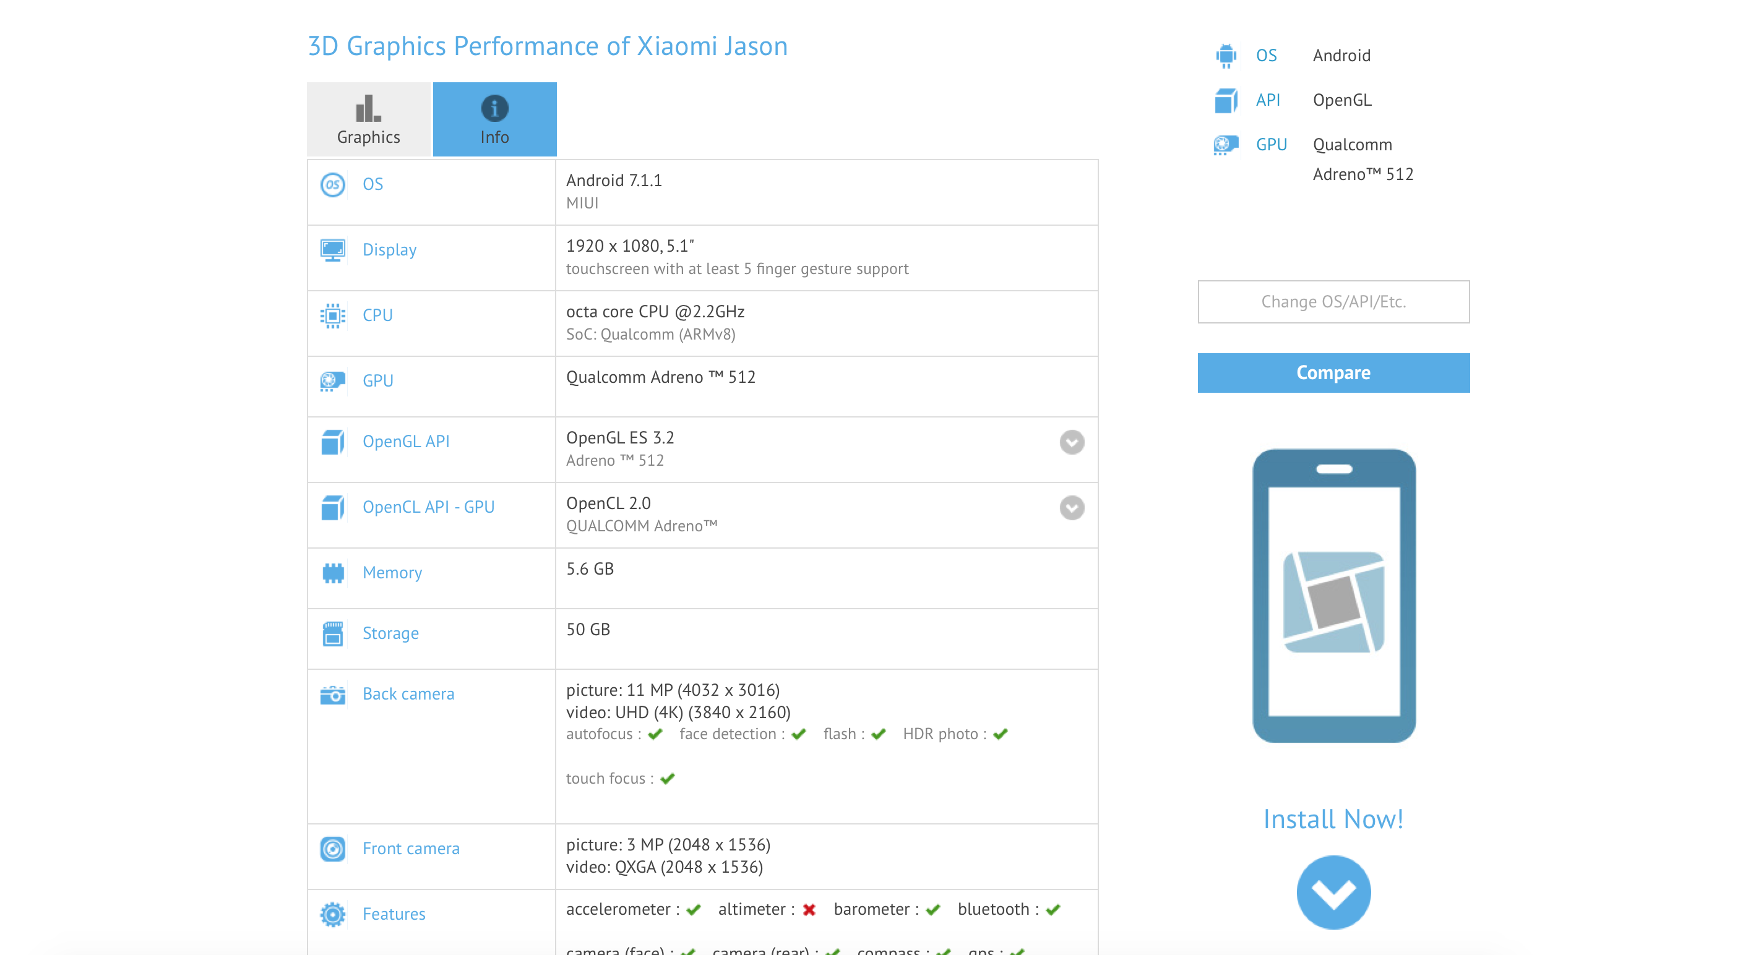Click the touch focus checkmark
The image size is (1761, 955).
(x=668, y=779)
